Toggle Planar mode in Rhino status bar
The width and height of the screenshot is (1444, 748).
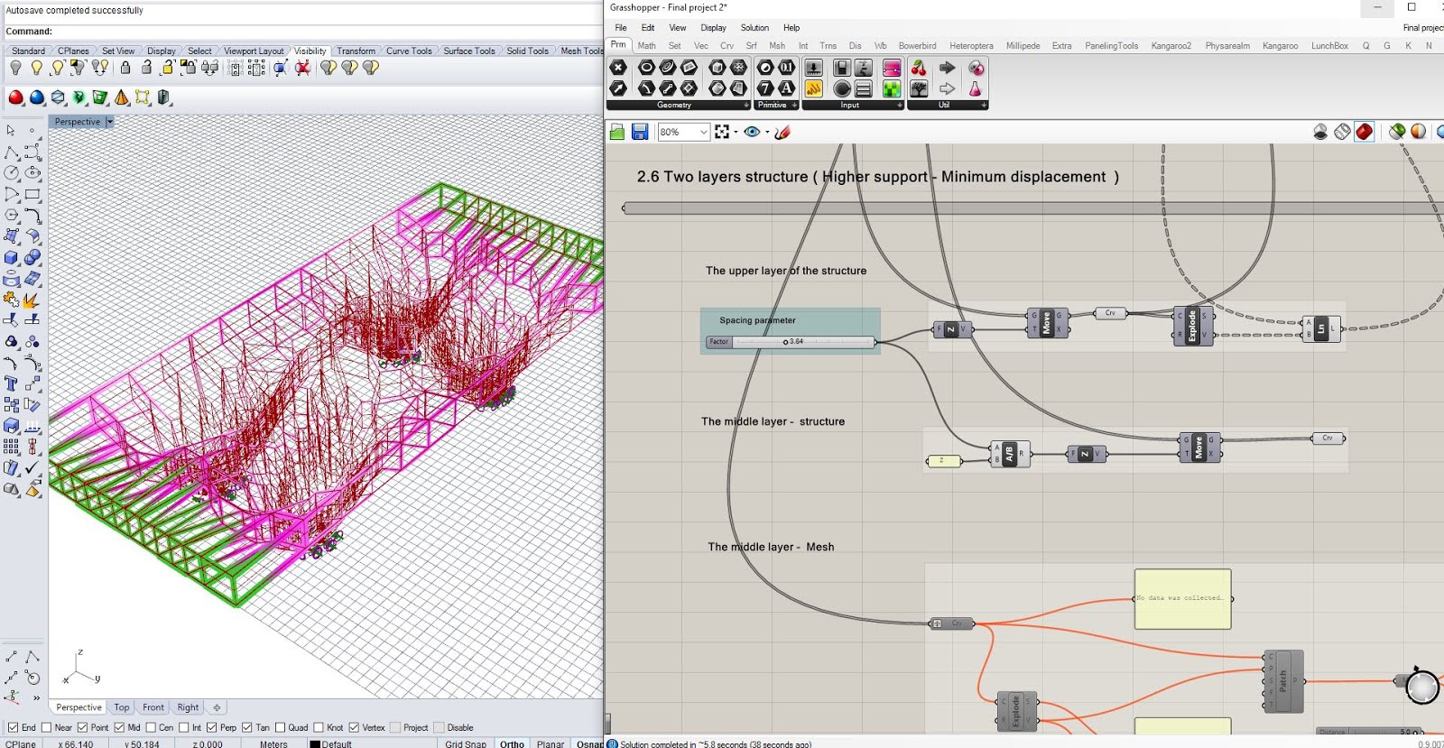pos(551,743)
